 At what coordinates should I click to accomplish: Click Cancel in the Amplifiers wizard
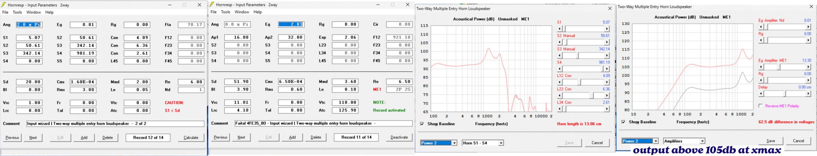[799, 141]
